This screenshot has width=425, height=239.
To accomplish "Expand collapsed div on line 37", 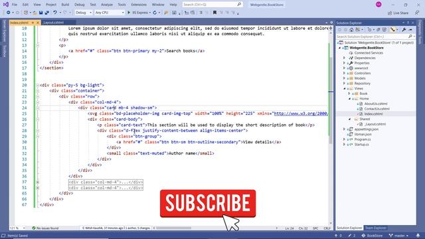I will click(x=38, y=182).
